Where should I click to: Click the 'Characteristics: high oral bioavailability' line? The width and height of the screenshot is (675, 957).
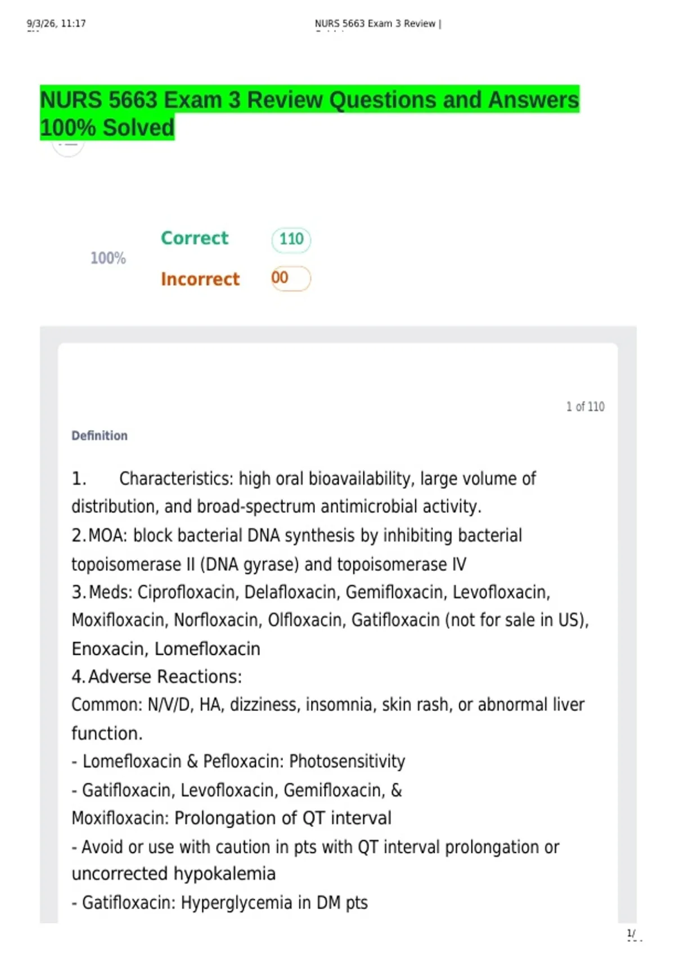304,479
